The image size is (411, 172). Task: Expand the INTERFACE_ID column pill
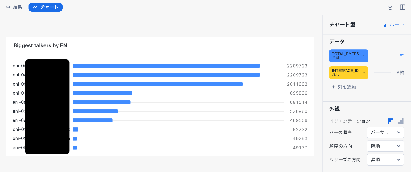(x=348, y=72)
